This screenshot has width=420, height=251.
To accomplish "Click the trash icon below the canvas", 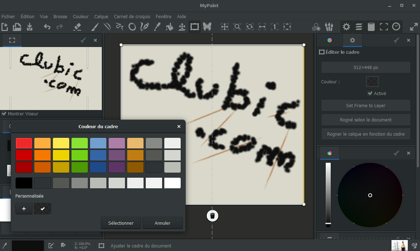I will click(x=212, y=215).
